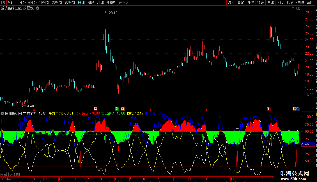317x182 pixels.
Task: Click the 买入确认 indicator label
Action: pos(87,113)
